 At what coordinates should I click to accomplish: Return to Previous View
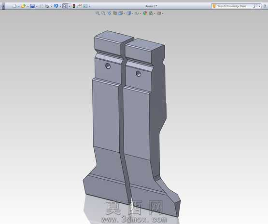pos(109,13)
